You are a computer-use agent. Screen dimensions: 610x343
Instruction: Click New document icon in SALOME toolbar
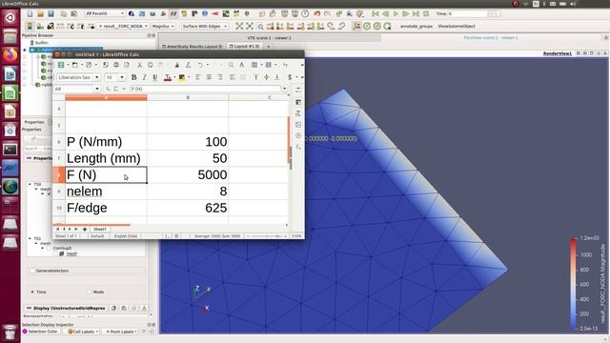point(30,13)
